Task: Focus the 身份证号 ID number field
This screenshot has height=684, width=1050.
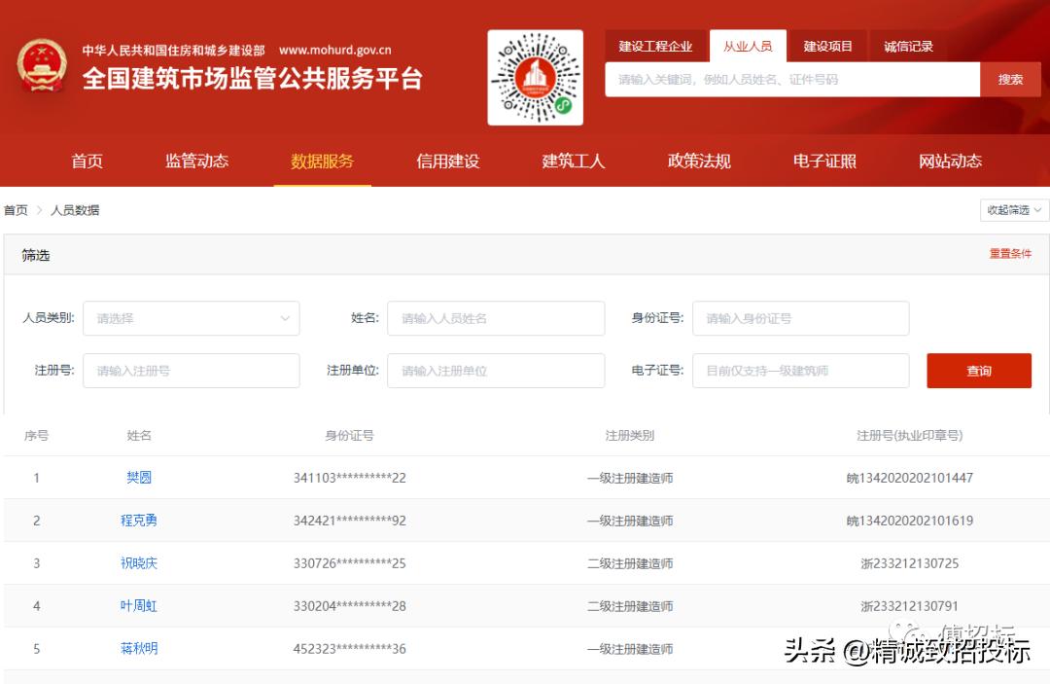Action: coord(800,318)
